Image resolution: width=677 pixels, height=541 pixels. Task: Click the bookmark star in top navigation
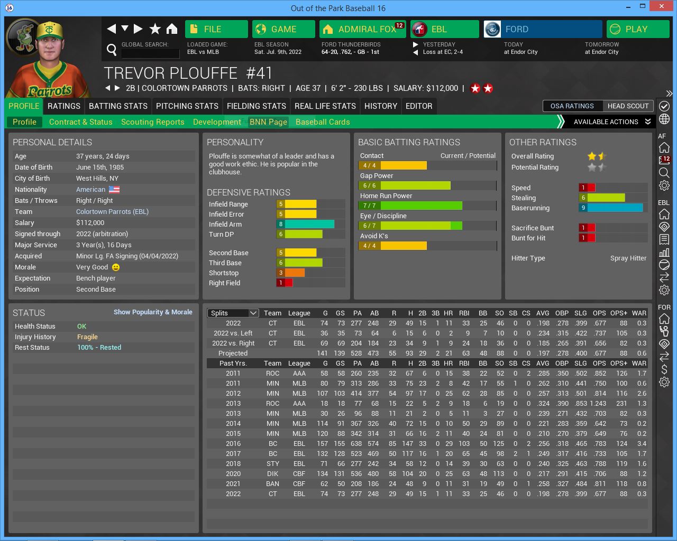(155, 29)
